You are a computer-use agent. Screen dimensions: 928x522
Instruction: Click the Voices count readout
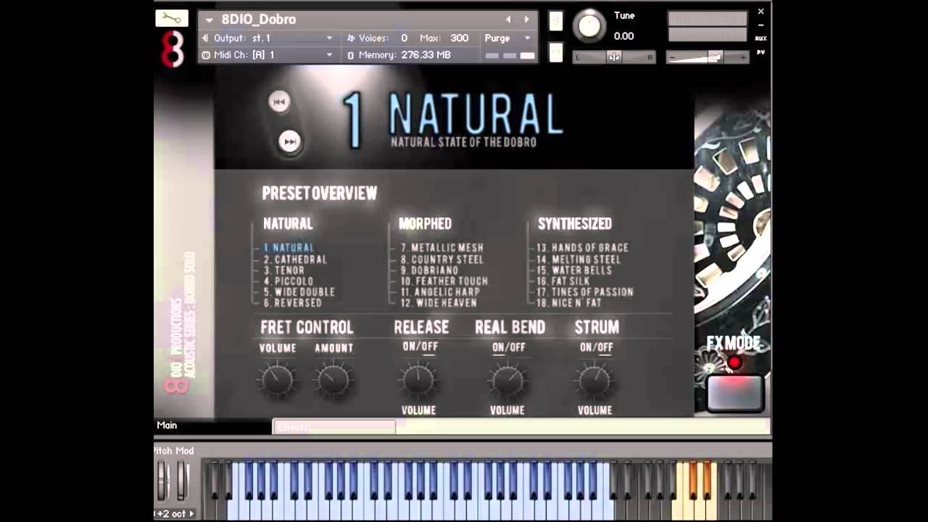pyautogui.click(x=404, y=38)
